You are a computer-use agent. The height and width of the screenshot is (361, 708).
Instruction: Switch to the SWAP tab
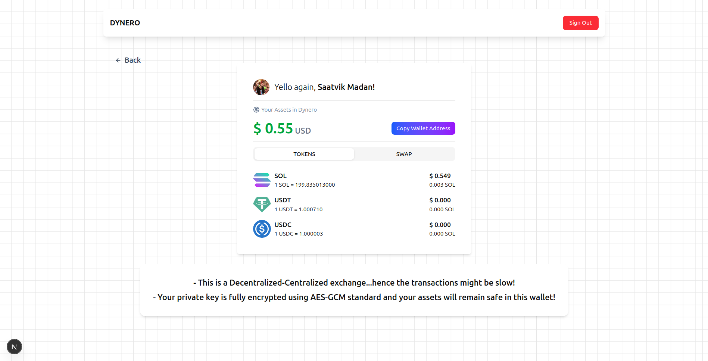pyautogui.click(x=404, y=154)
